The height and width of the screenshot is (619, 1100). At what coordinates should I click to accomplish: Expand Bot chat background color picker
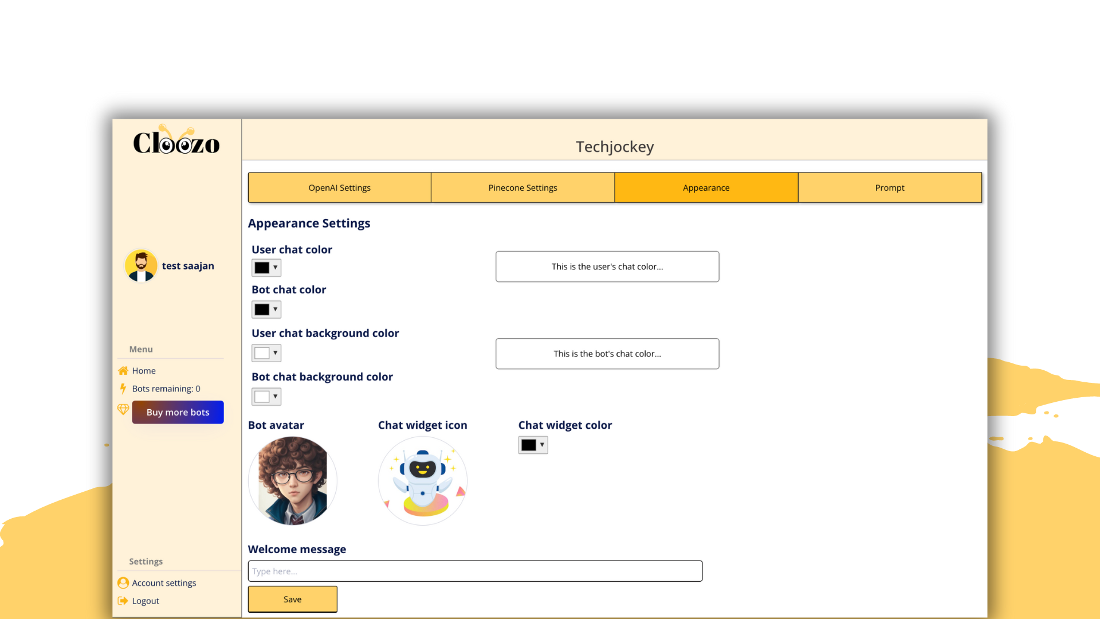(266, 397)
